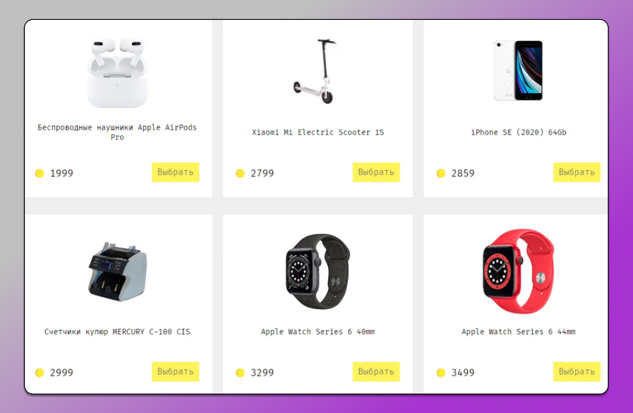Click the coin icon beside 3299
The width and height of the screenshot is (633, 413).
pos(240,372)
